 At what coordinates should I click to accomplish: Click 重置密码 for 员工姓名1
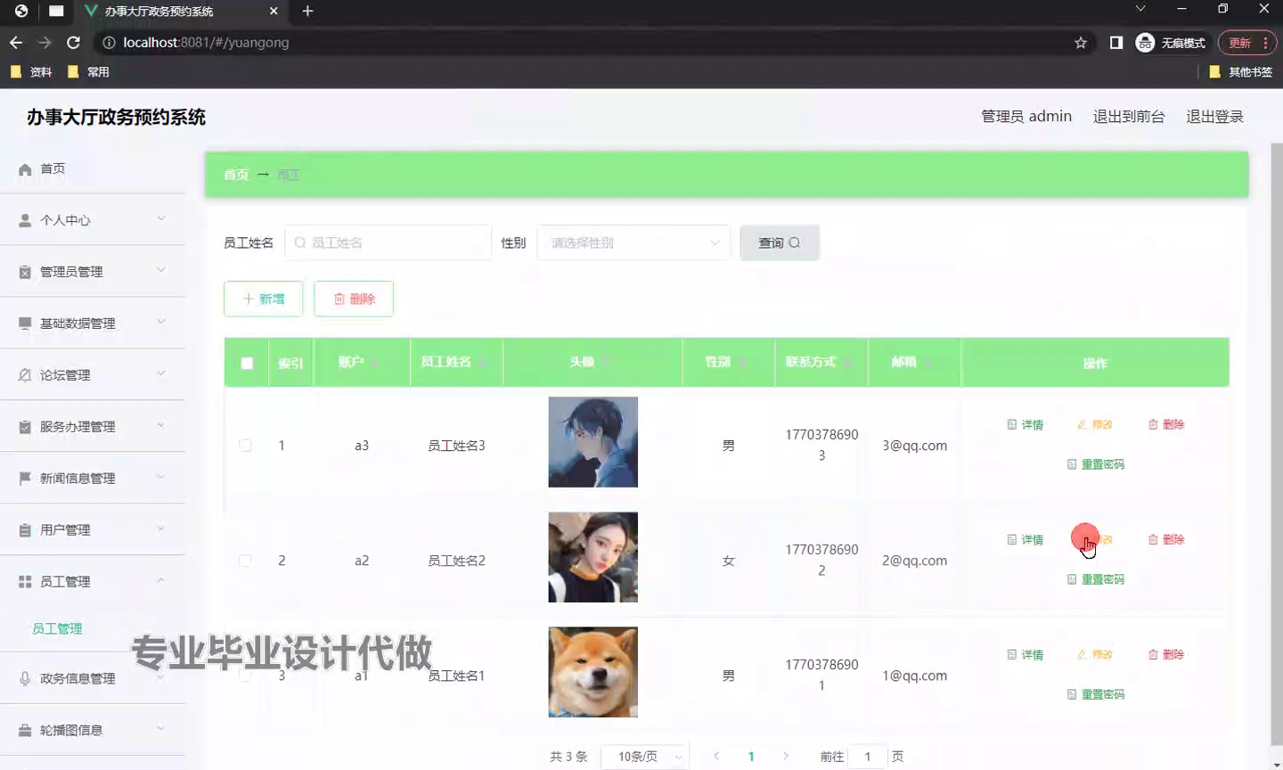pos(1096,694)
